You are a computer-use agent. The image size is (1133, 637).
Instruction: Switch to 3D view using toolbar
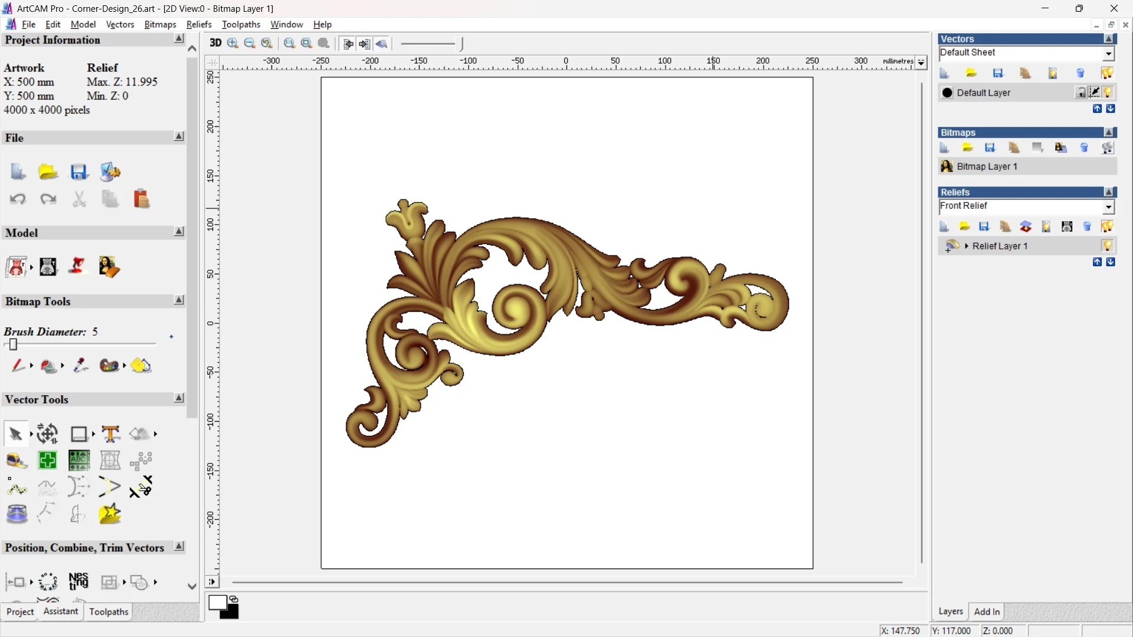[215, 42]
